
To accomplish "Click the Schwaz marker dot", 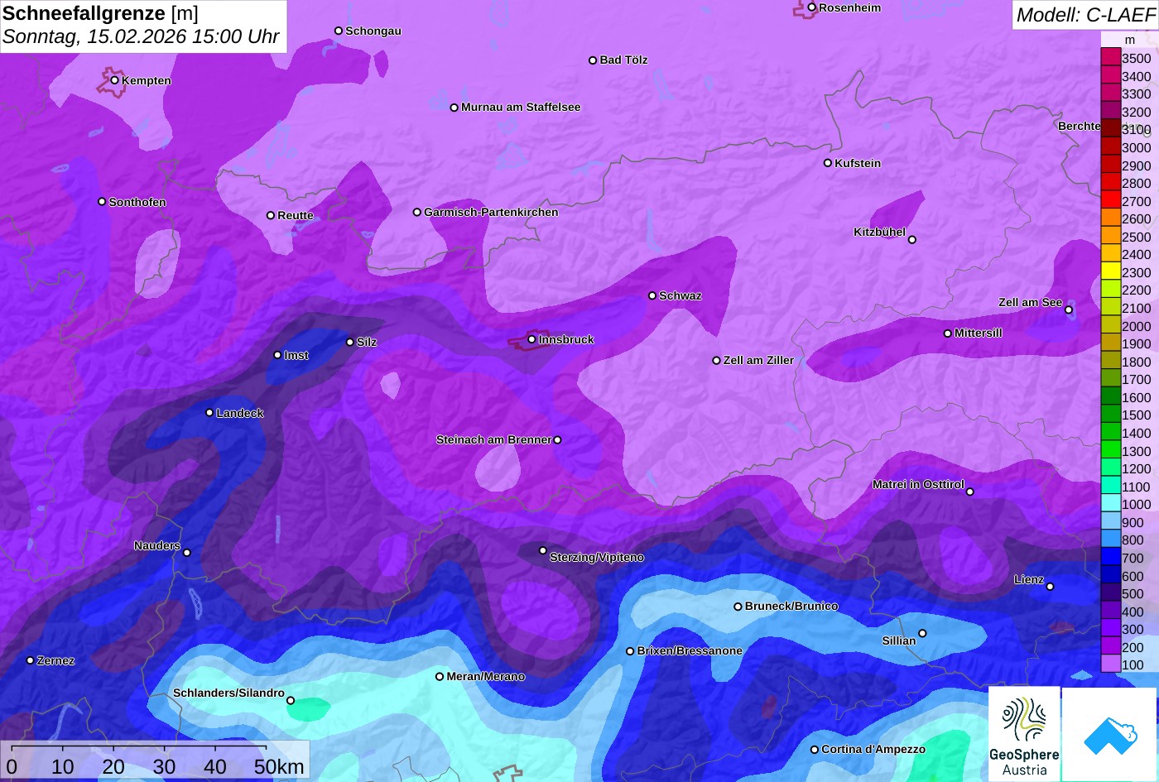I will tap(652, 295).
